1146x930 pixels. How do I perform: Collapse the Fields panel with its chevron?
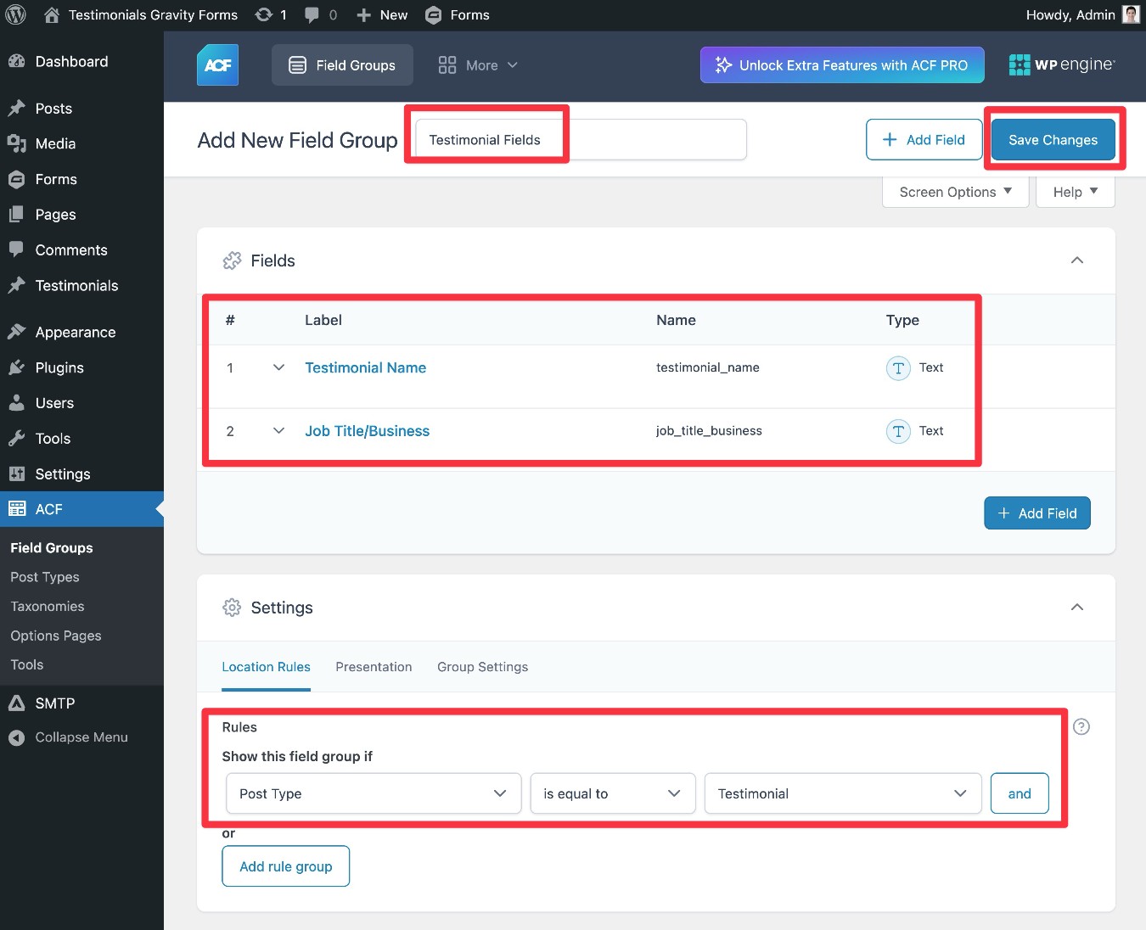click(1076, 261)
